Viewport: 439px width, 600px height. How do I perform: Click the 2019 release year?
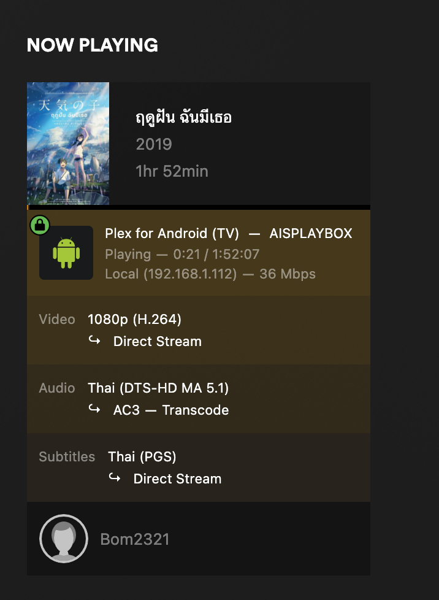(x=154, y=144)
